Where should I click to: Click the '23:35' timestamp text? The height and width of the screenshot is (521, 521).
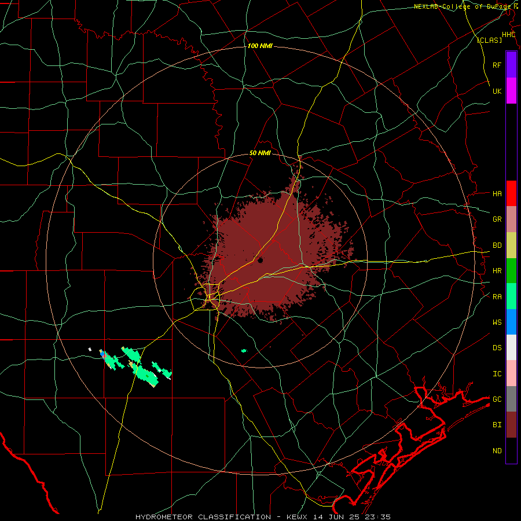pos(378,517)
